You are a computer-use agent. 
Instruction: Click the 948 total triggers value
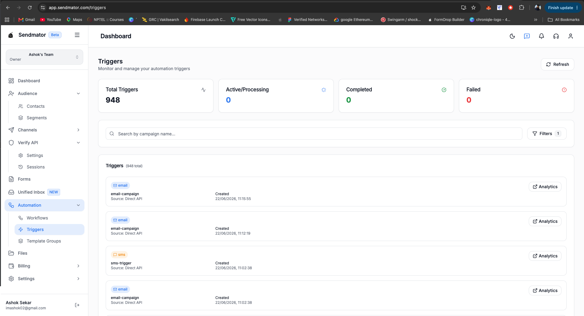113,100
